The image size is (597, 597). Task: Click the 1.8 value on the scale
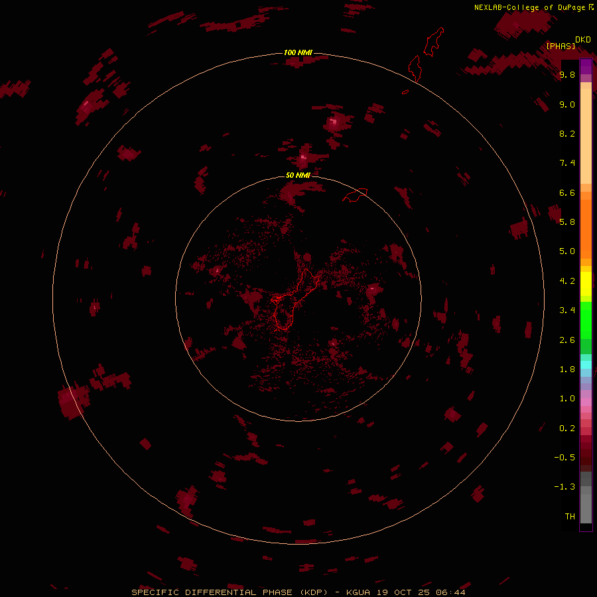point(567,369)
